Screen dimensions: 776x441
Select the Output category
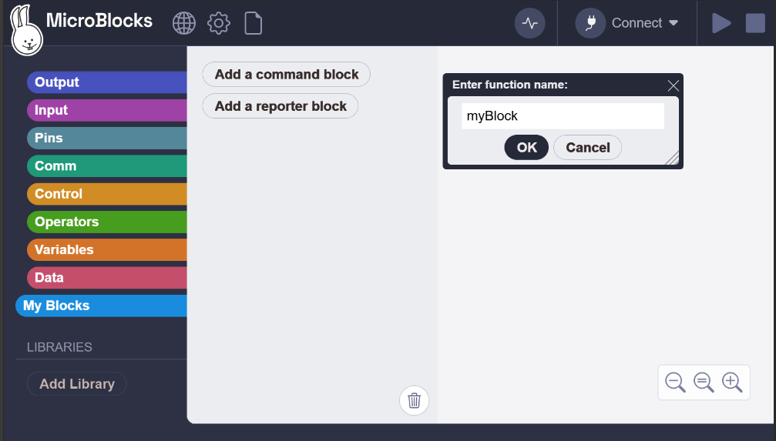[107, 82]
